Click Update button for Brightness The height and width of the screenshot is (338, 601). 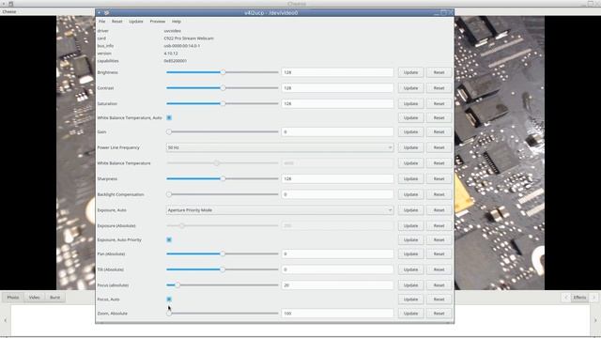410,72
